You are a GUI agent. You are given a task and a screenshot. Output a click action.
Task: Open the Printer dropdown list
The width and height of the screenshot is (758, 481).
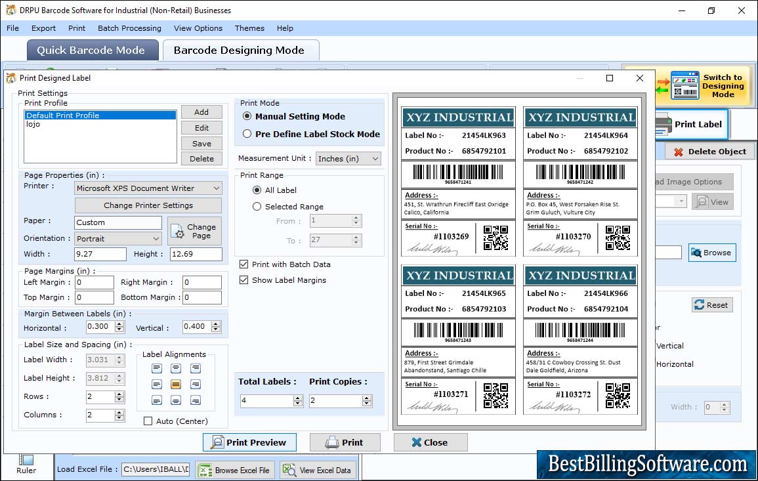point(148,188)
